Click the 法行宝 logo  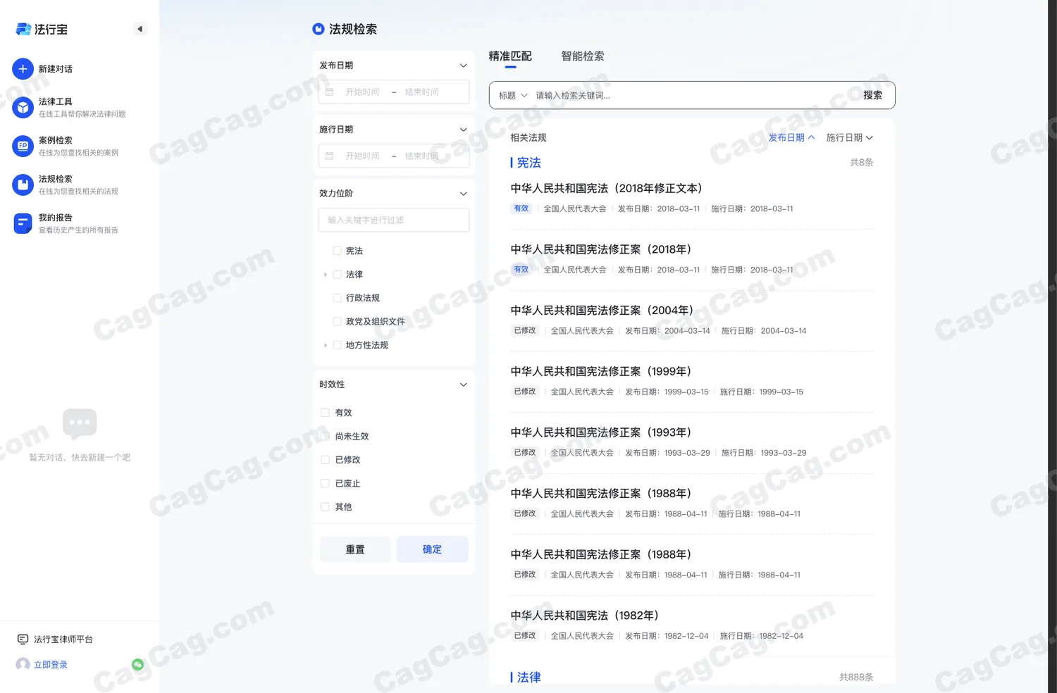(x=42, y=29)
